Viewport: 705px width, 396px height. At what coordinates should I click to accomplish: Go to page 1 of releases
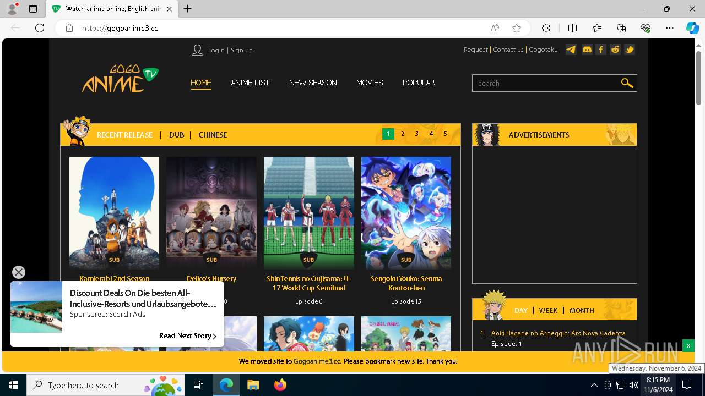coord(388,134)
